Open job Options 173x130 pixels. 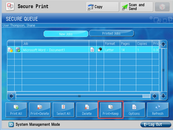[134, 110]
